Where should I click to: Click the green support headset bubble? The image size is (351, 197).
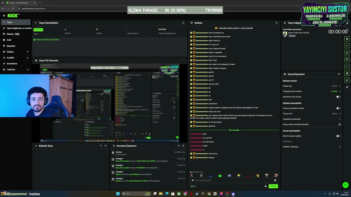pos(346,185)
